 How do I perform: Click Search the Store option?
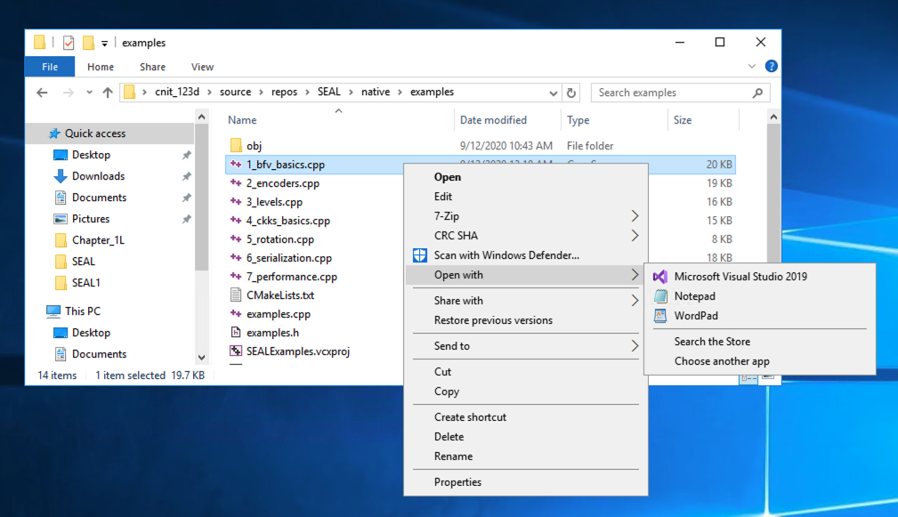712,342
